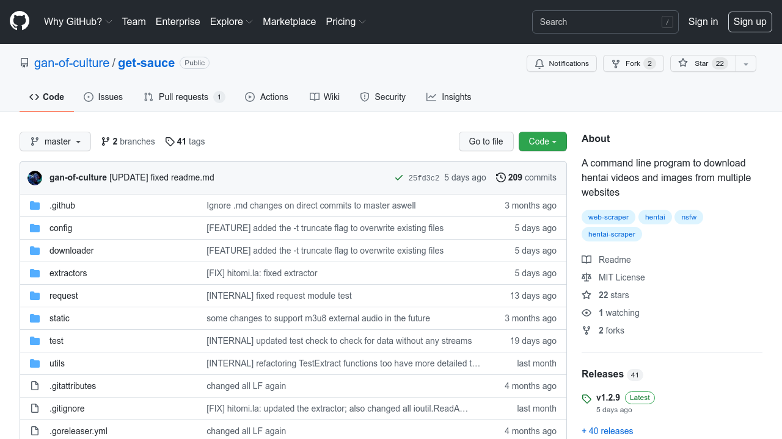Open the commit status green check icon
The height and width of the screenshot is (439, 782).
pos(399,178)
